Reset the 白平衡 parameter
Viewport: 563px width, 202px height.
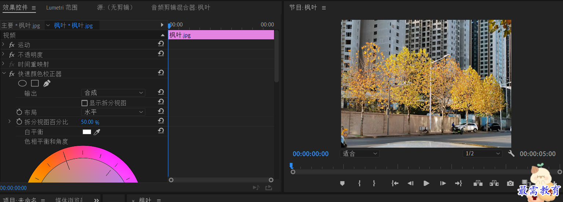(x=161, y=130)
